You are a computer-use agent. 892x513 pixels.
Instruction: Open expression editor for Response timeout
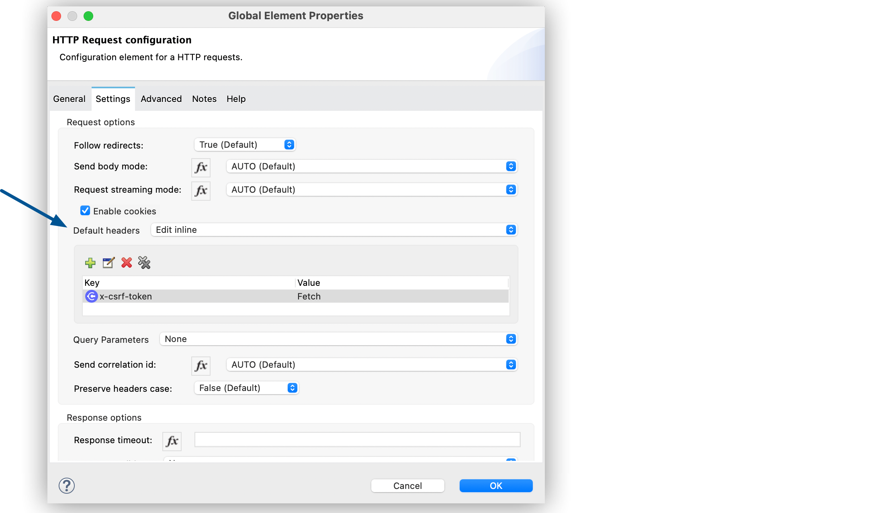[172, 441]
